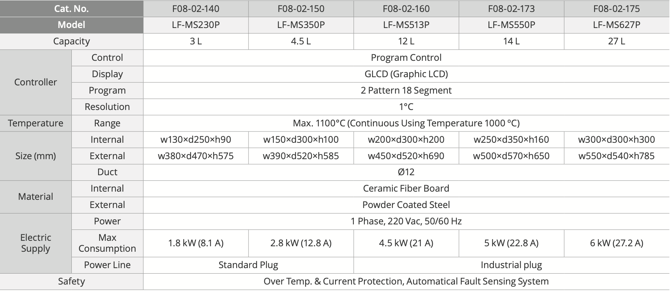Click internal size w130×d250×h90
The image size is (670, 291).
pyautogui.click(x=196, y=140)
